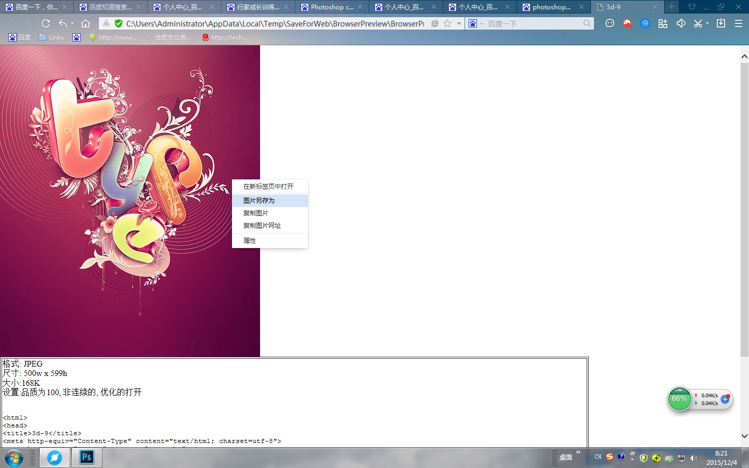749x468 pixels.
Task: Click the '桌面' taskbar toolbar
Action: [566, 458]
